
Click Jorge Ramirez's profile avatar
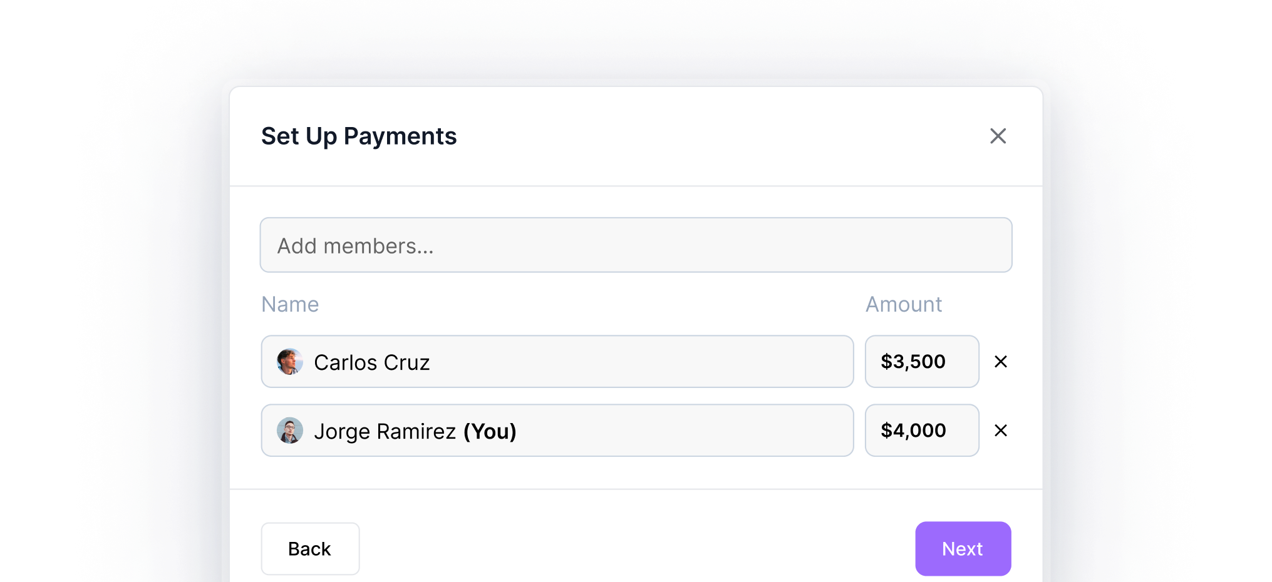point(290,431)
